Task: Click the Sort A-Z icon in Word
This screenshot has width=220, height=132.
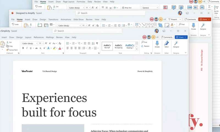Action: tap(93, 43)
